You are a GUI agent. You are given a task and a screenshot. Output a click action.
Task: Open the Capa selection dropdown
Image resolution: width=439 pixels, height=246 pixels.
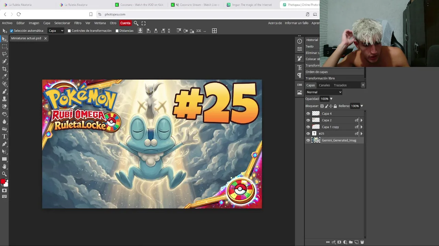point(56,31)
